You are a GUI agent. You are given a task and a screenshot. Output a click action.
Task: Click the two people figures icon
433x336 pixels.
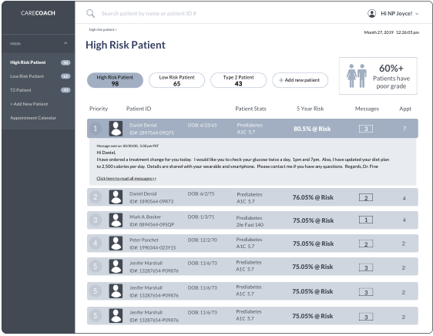tap(357, 76)
